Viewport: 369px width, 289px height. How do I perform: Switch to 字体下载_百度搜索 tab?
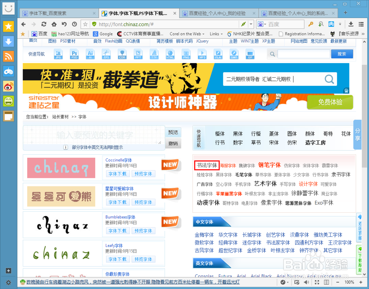click(x=59, y=13)
